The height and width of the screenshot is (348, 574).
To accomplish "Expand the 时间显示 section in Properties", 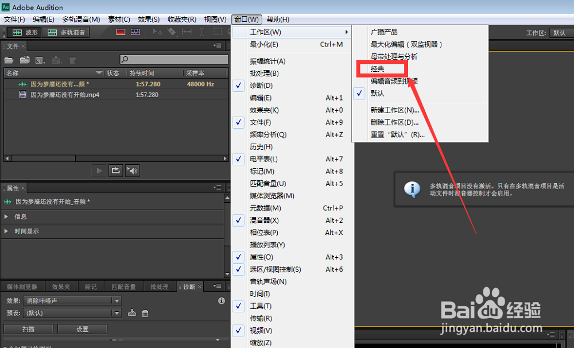I will pyautogui.click(x=6, y=231).
